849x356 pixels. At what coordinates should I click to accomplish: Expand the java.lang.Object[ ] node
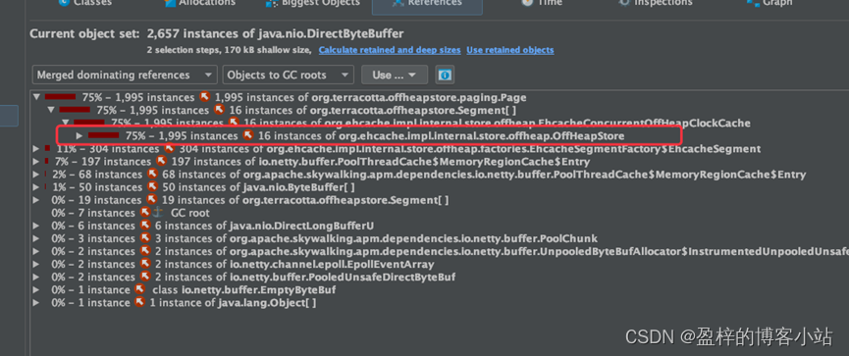coord(36,302)
